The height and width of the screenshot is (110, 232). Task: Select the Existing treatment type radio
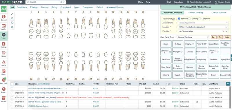point(189,19)
